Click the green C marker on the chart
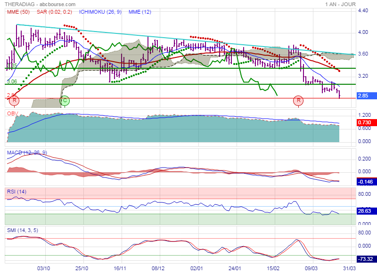 tap(65, 100)
